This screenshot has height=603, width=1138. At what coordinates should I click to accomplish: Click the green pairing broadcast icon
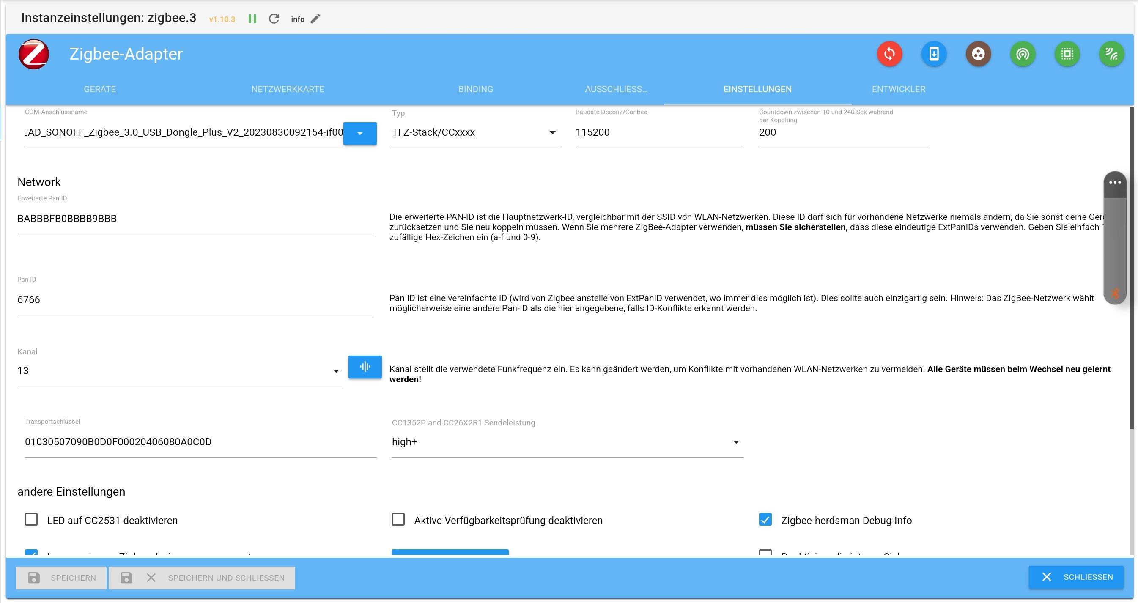(1023, 54)
